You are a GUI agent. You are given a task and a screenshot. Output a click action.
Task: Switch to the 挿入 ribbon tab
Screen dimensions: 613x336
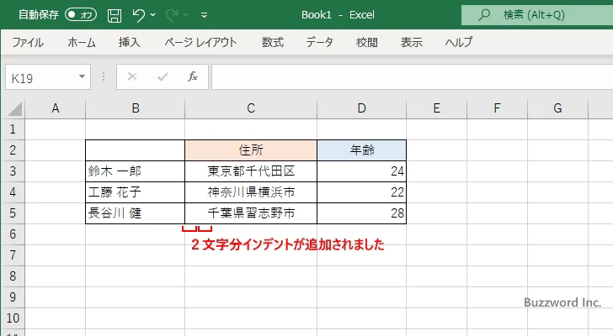point(130,42)
